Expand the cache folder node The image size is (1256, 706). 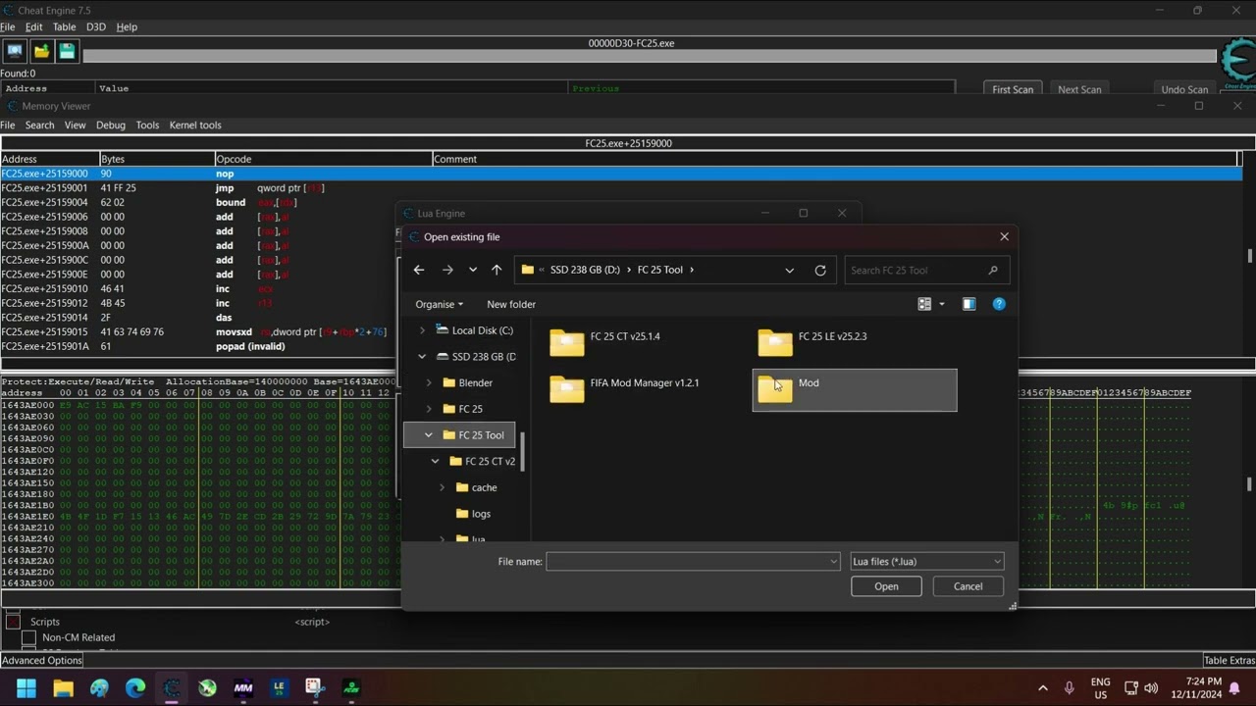click(x=442, y=487)
